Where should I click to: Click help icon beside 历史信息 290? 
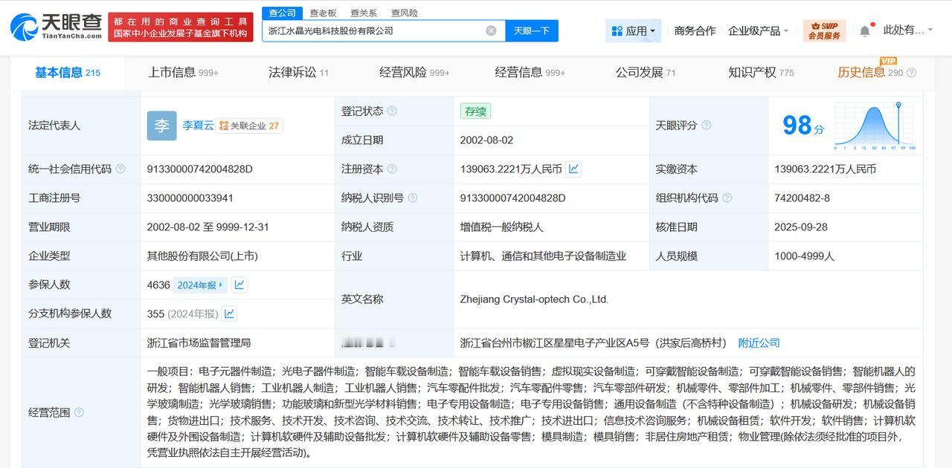click(912, 73)
